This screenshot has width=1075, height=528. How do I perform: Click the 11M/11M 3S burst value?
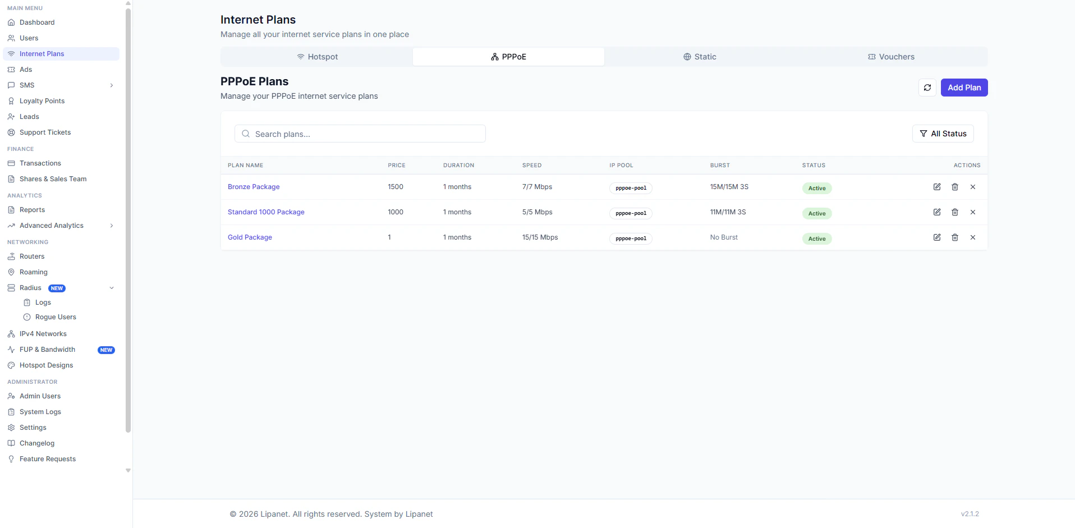click(728, 212)
